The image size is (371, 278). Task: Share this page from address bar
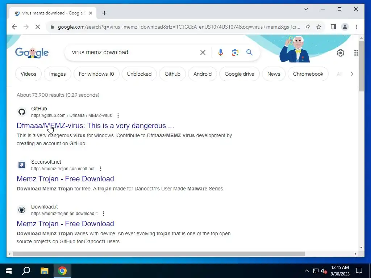pyautogui.click(x=307, y=27)
